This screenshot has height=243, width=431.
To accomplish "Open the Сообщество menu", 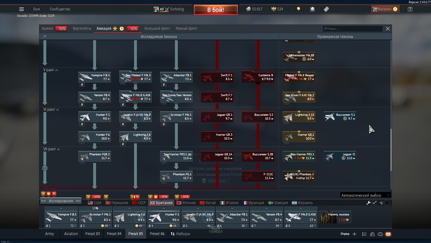I will [x=60, y=9].
